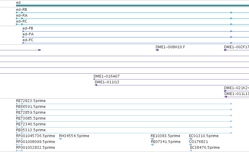Click the EC01310.5prime arrow glyph

click(190, 139)
